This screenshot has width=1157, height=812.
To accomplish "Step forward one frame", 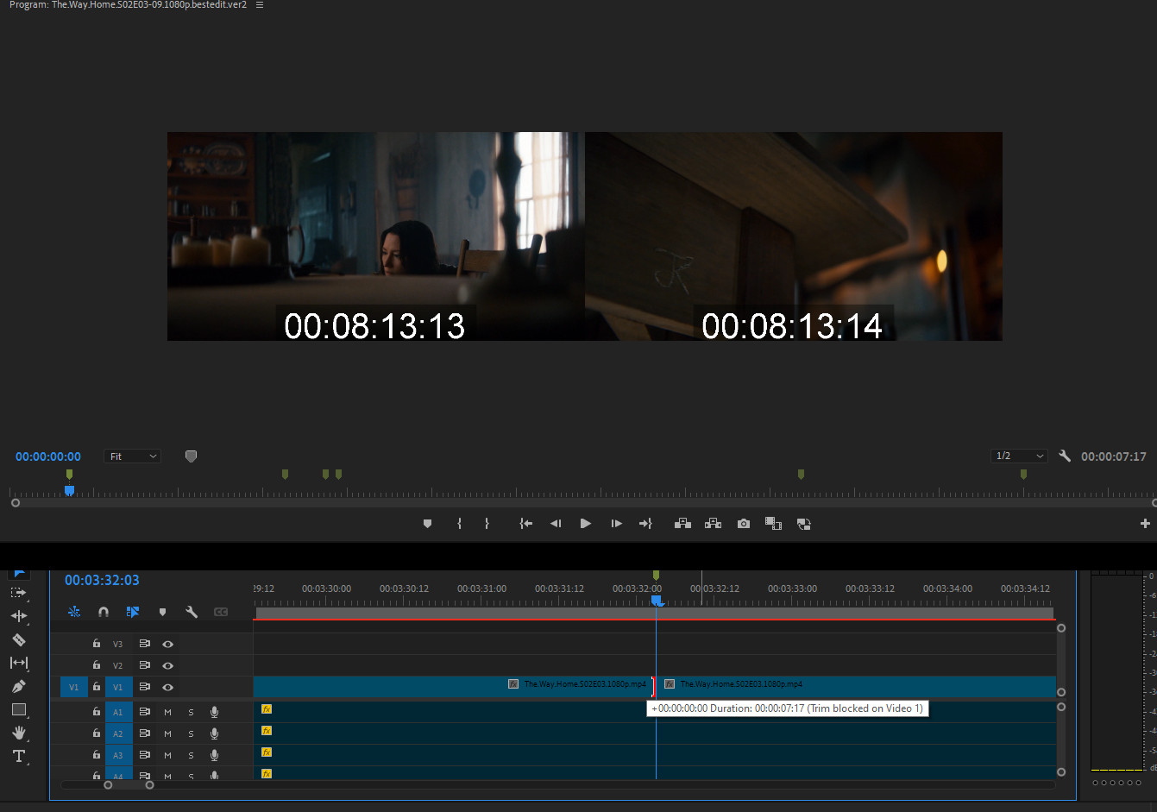I will pos(616,524).
